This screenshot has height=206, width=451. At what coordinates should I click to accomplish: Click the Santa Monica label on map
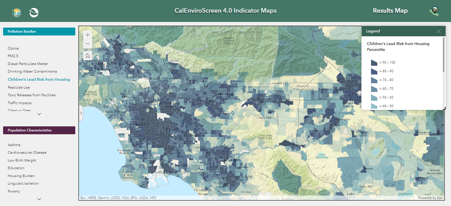[115, 112]
